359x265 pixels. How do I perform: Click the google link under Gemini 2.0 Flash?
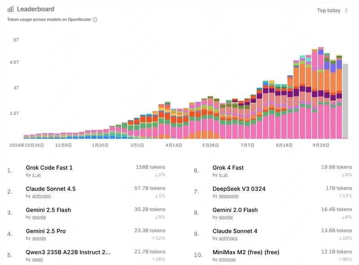pos(226,217)
